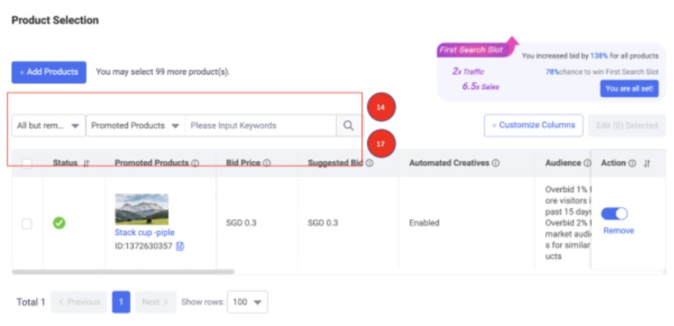The width and height of the screenshot is (674, 326).
Task: Click info icon next to Suggested Bid
Action: (x=369, y=164)
